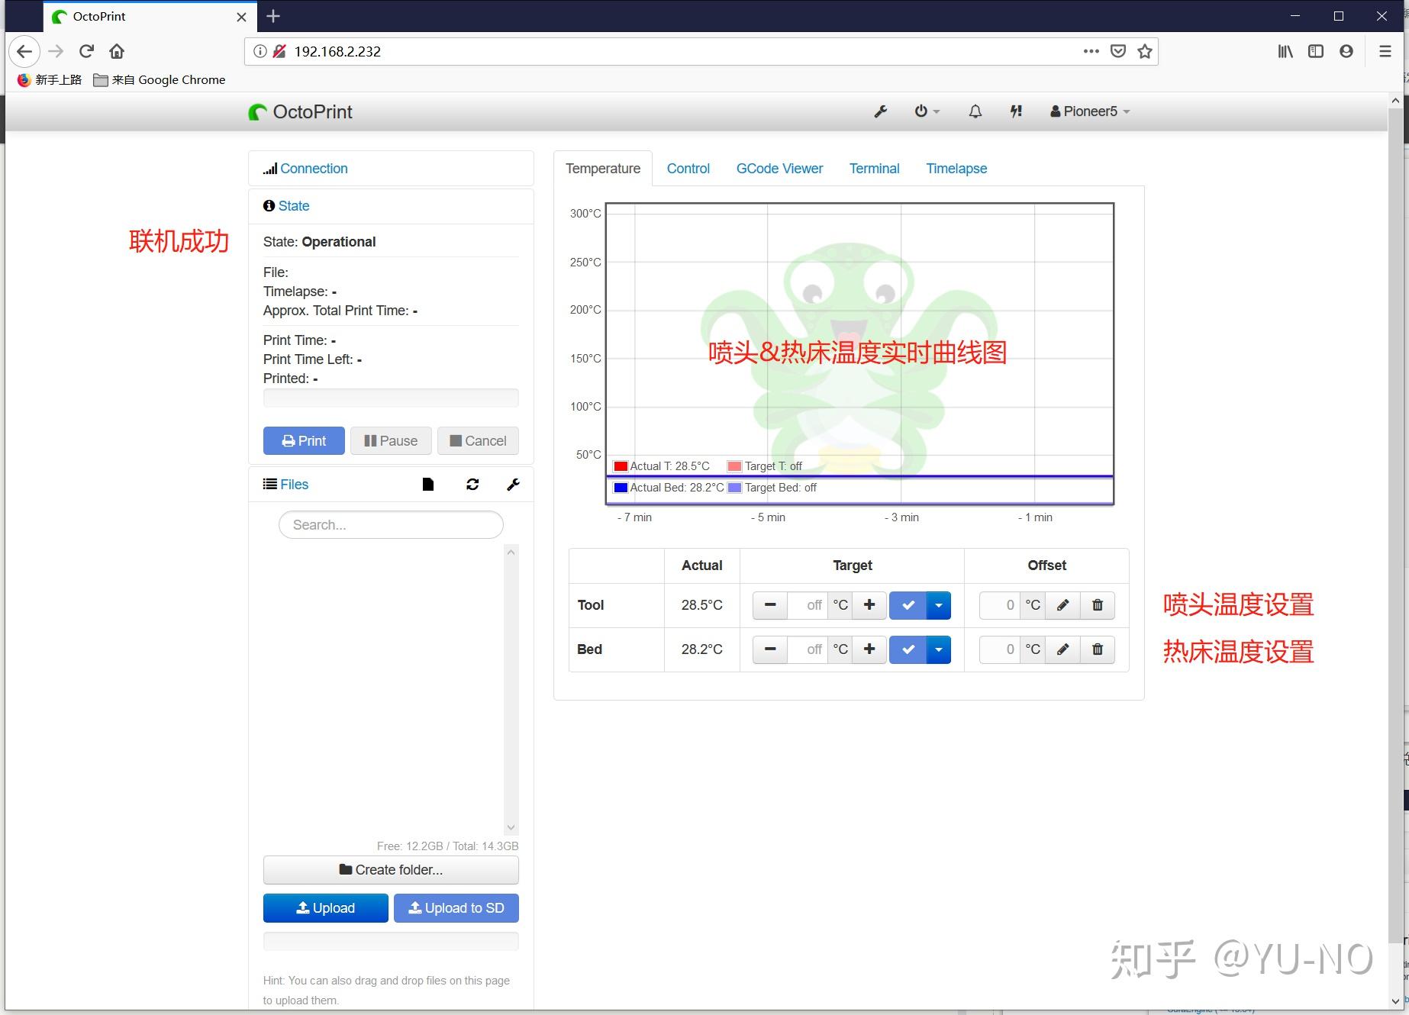Click the system commands lightning icon
Screen dimensions: 1409x1015
[1015, 111]
